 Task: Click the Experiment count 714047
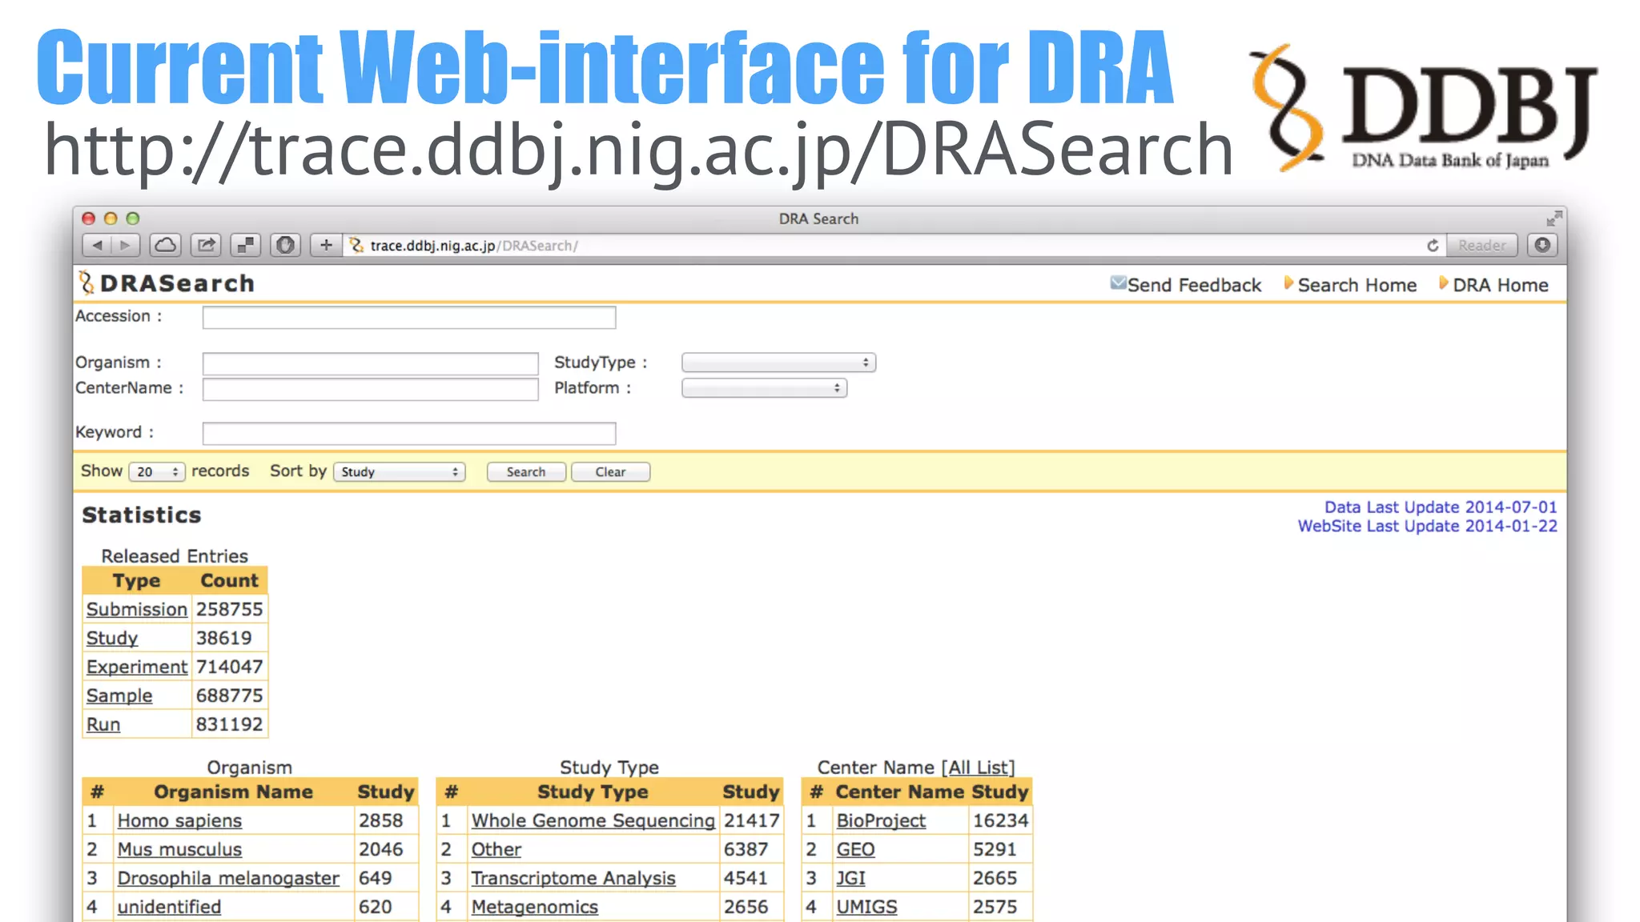point(229,667)
